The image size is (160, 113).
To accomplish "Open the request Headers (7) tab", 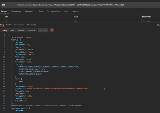I will pyautogui.click(x=30, y=11).
